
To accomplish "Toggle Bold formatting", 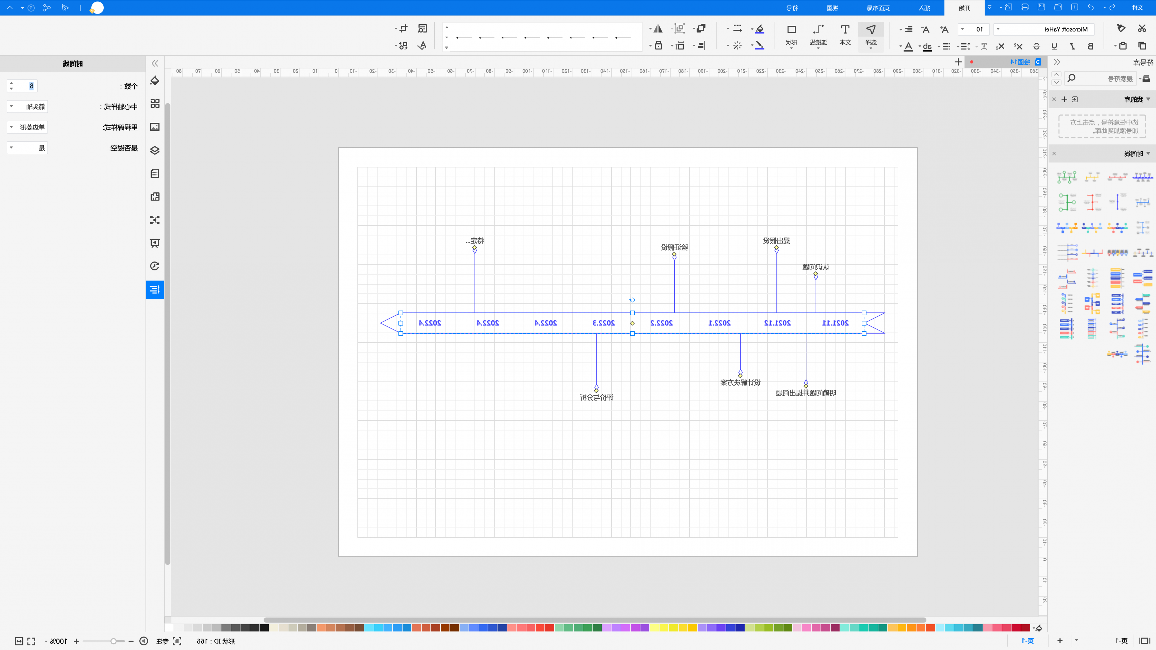I will [x=1090, y=46].
